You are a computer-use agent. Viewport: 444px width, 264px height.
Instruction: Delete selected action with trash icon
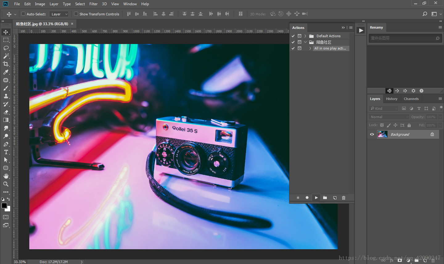coord(343,198)
